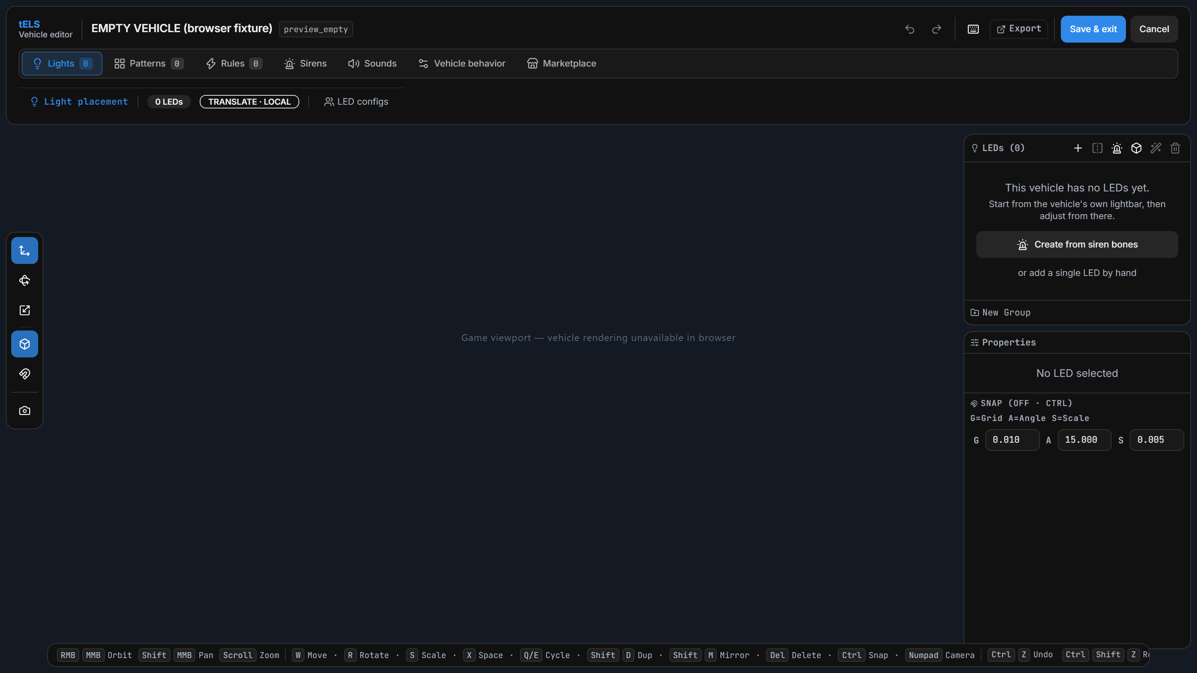The image size is (1197, 673).
Task: Click the cube icon in LEDs panel header
Action: pos(1137,148)
